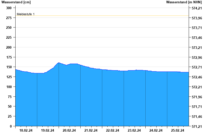The image size is (204, 140).
Task: Pick the 21.02.24 date label
Action: click(x=91, y=131)
